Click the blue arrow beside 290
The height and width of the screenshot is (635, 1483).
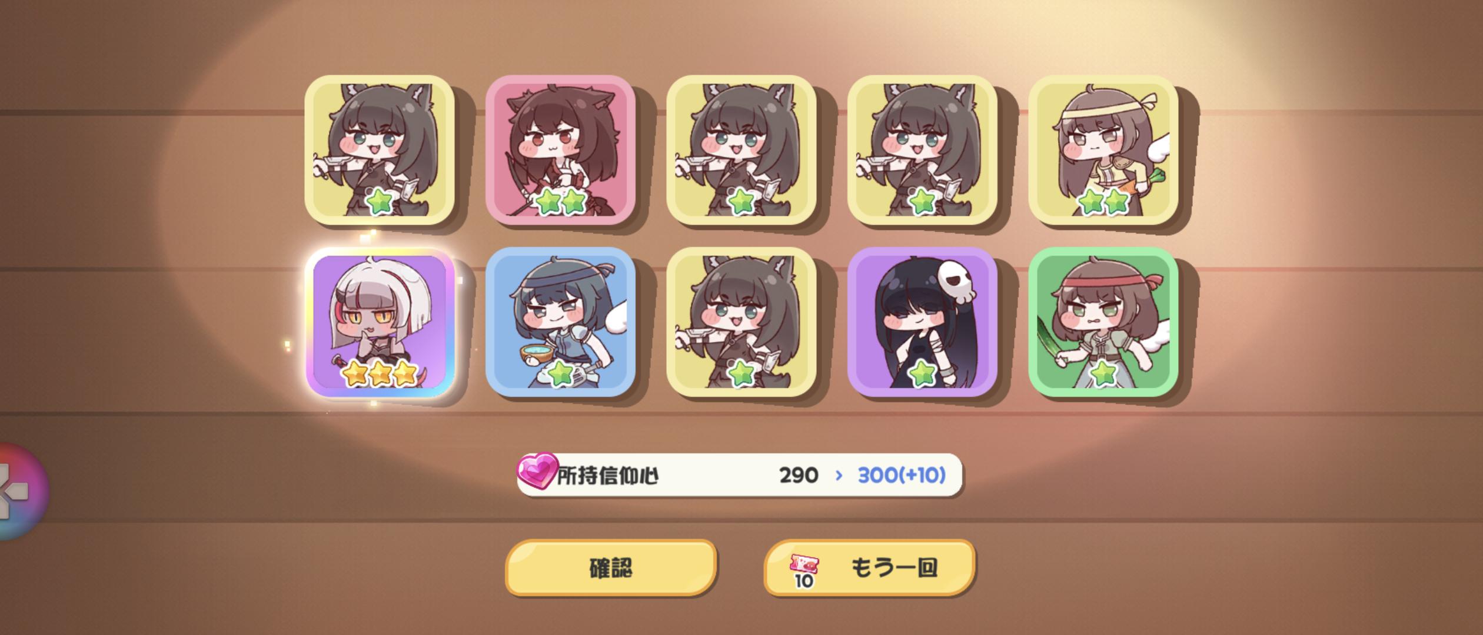coord(839,475)
